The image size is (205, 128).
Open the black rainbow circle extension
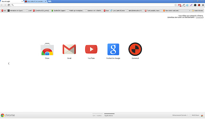(195, 5)
